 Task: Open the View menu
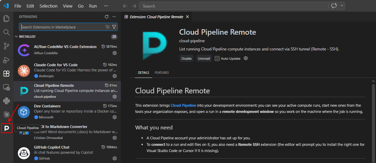[x=68, y=6]
